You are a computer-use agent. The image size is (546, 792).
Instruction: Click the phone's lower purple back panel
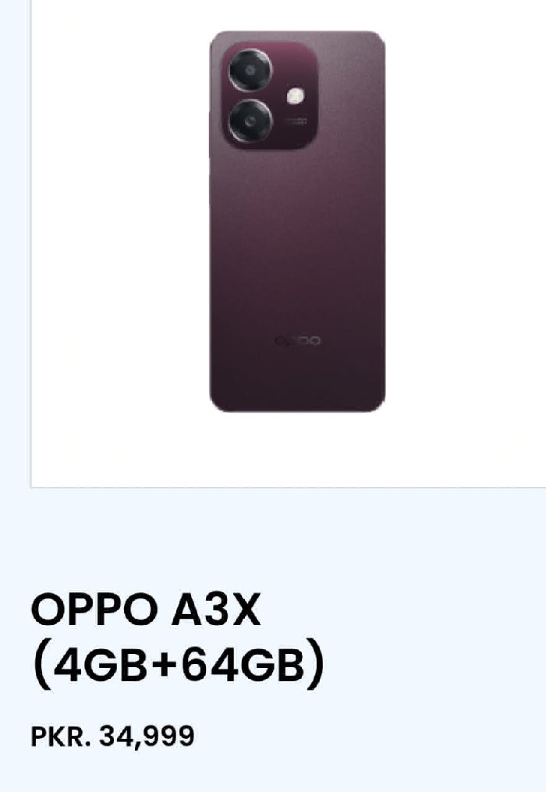click(297, 282)
